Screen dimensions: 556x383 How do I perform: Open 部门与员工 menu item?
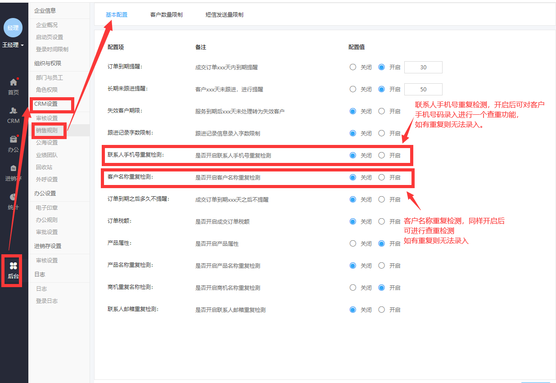pyautogui.click(x=50, y=78)
